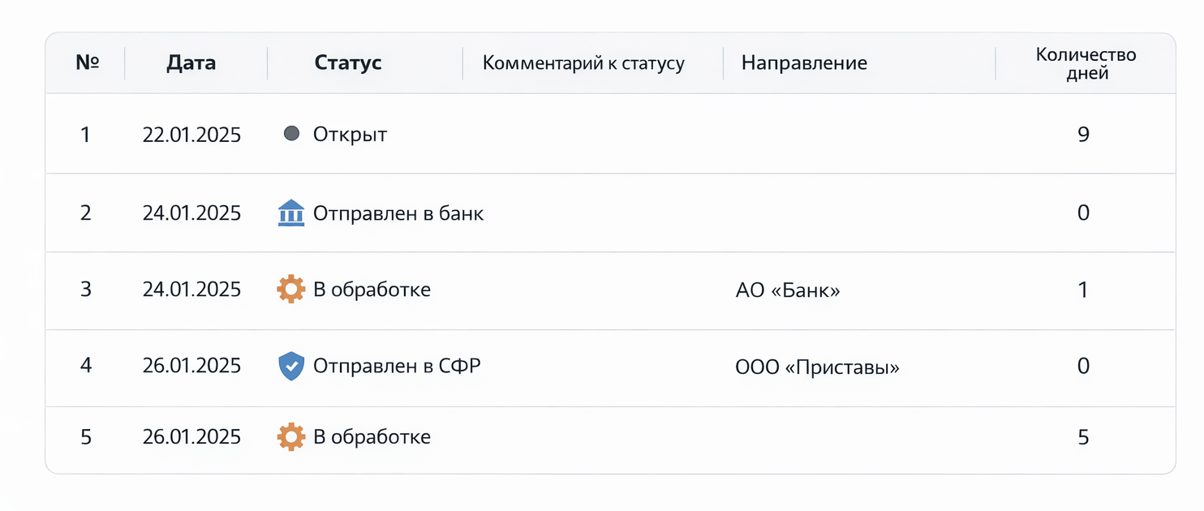
Task: Select the date 22.01.2025 in row 1
Action: [x=192, y=135]
